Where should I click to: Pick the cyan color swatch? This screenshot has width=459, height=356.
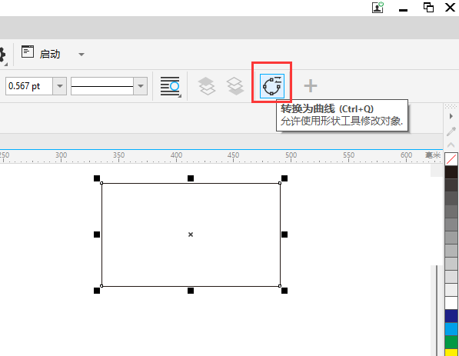click(451, 329)
